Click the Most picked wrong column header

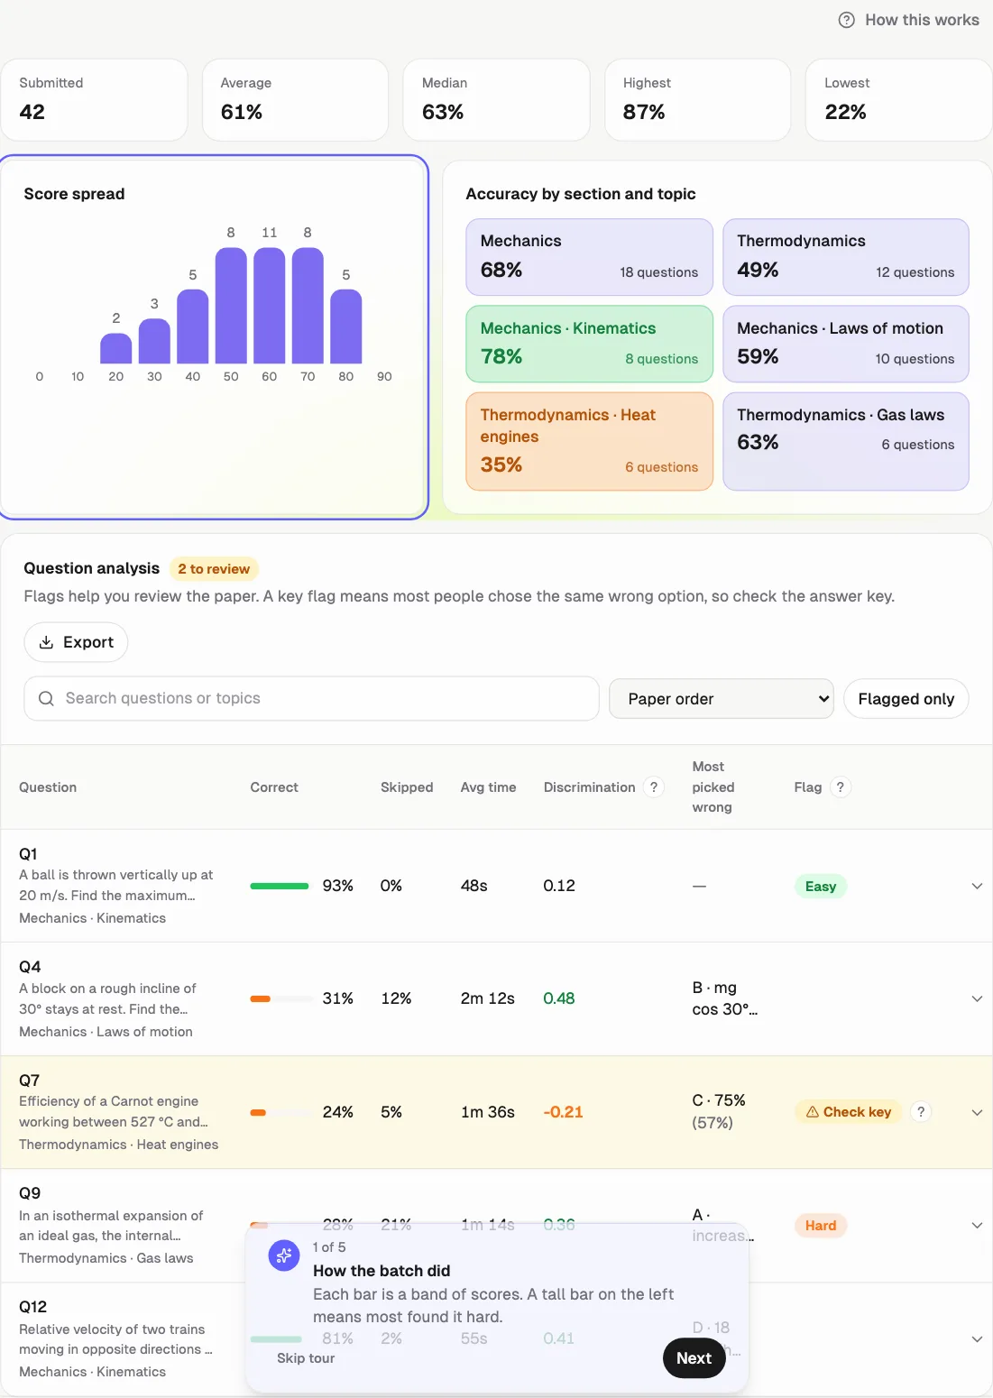[713, 787]
